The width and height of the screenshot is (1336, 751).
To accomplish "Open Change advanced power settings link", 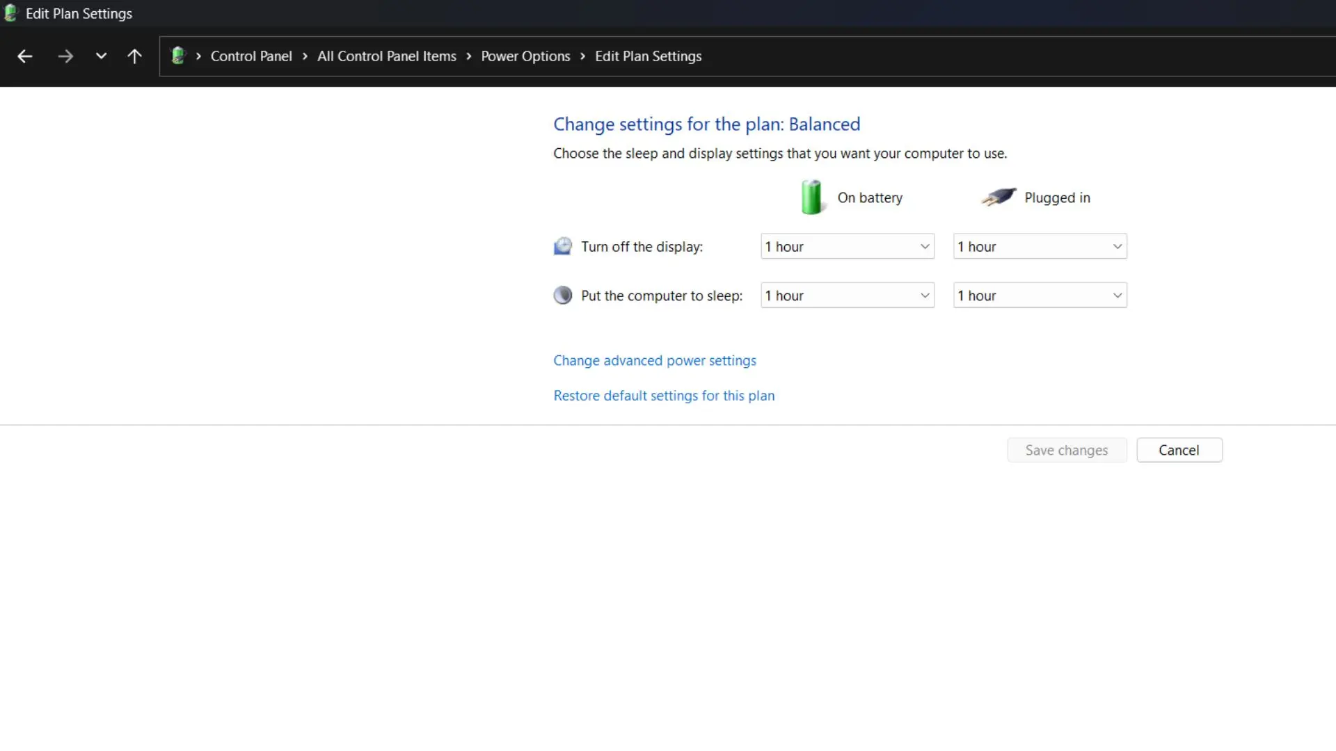I will [x=654, y=360].
